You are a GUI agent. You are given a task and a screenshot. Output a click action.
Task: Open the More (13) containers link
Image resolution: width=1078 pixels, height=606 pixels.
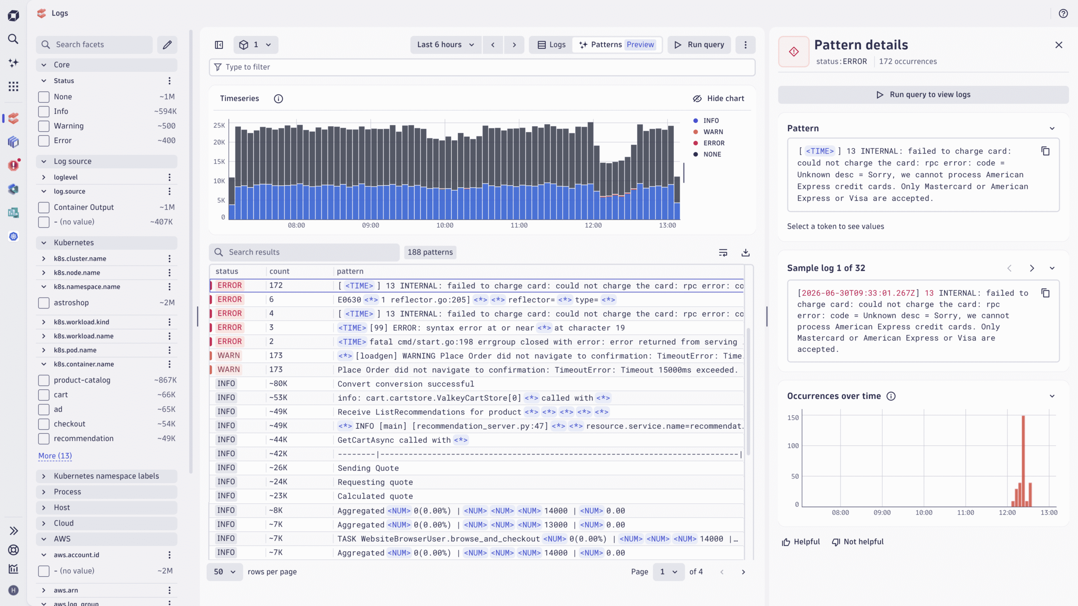[x=55, y=456]
